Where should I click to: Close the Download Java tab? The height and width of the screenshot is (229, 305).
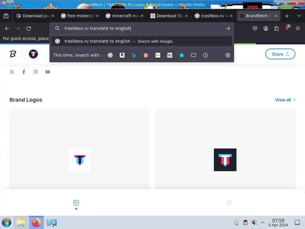53,16
